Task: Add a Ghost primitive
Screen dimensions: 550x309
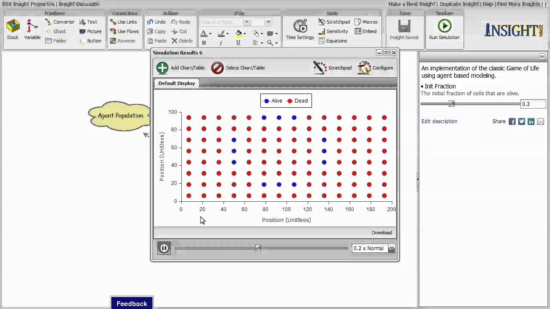Action: point(55,31)
